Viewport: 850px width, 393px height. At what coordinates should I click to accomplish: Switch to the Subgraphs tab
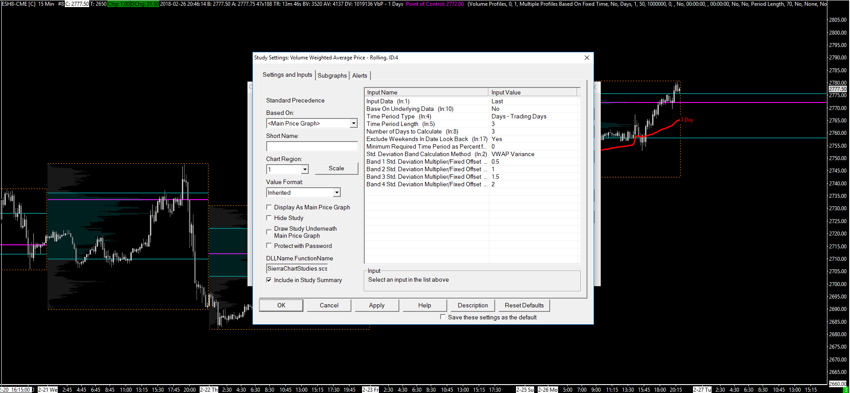(332, 75)
